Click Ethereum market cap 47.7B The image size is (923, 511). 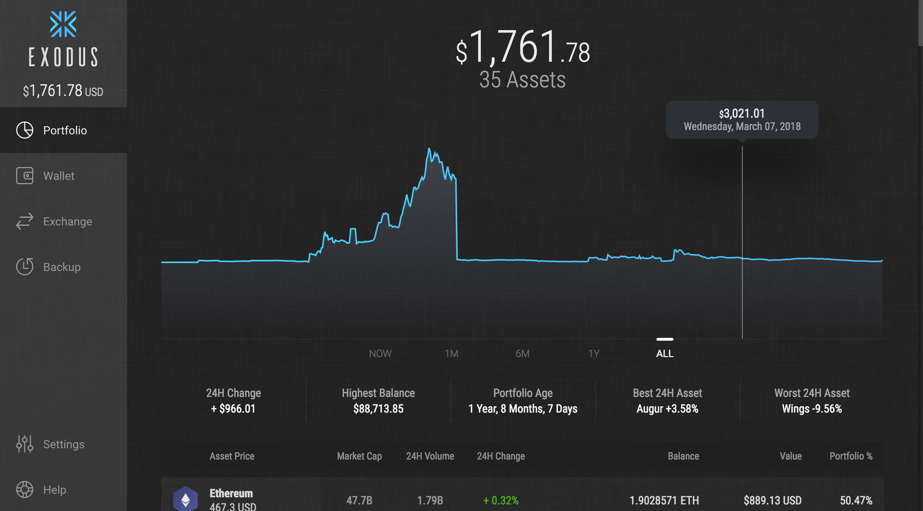click(360, 500)
